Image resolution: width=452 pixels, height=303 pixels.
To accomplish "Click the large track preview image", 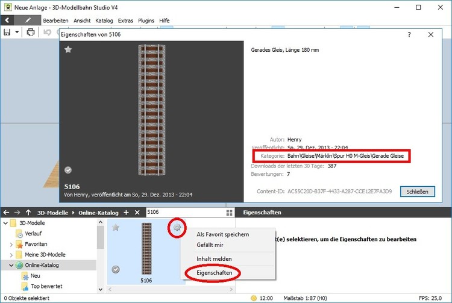I will point(152,110).
